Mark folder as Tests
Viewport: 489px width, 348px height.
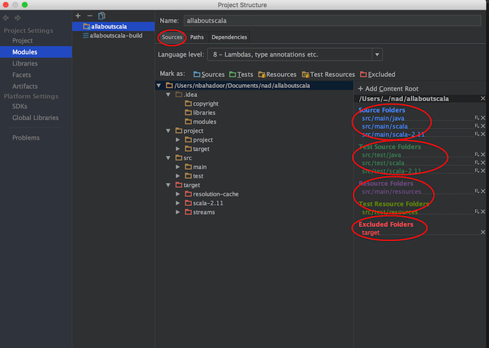click(241, 74)
